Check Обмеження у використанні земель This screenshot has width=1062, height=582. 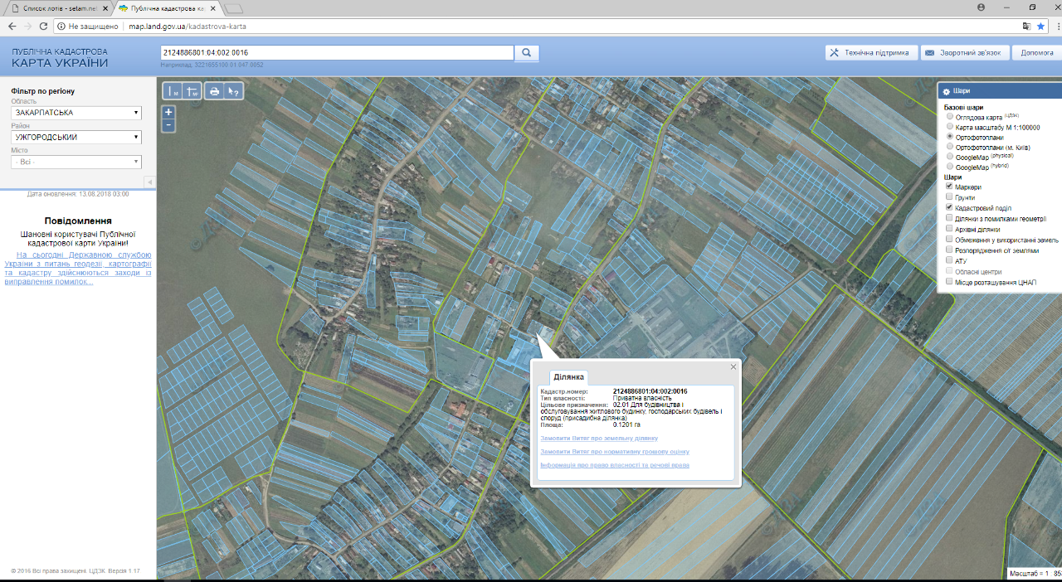[949, 239]
